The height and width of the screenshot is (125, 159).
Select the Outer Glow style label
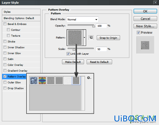pos(14,83)
